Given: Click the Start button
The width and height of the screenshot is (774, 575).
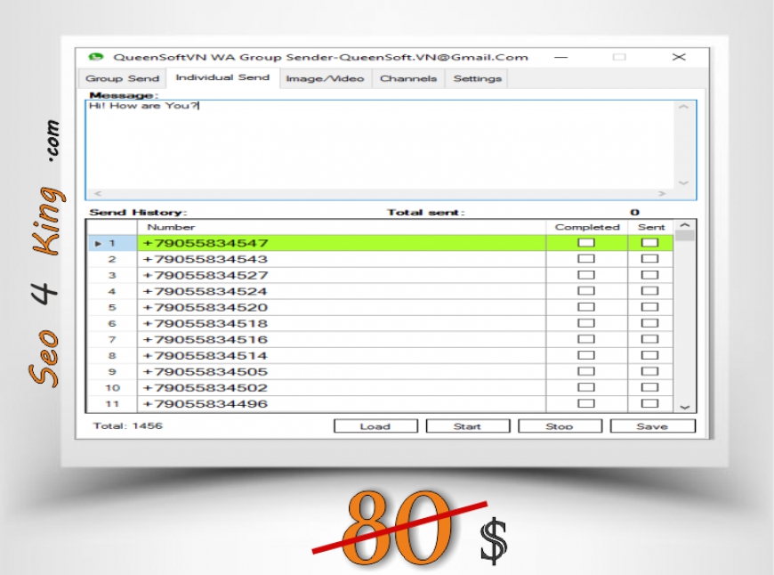Looking at the screenshot, I should 467,425.
